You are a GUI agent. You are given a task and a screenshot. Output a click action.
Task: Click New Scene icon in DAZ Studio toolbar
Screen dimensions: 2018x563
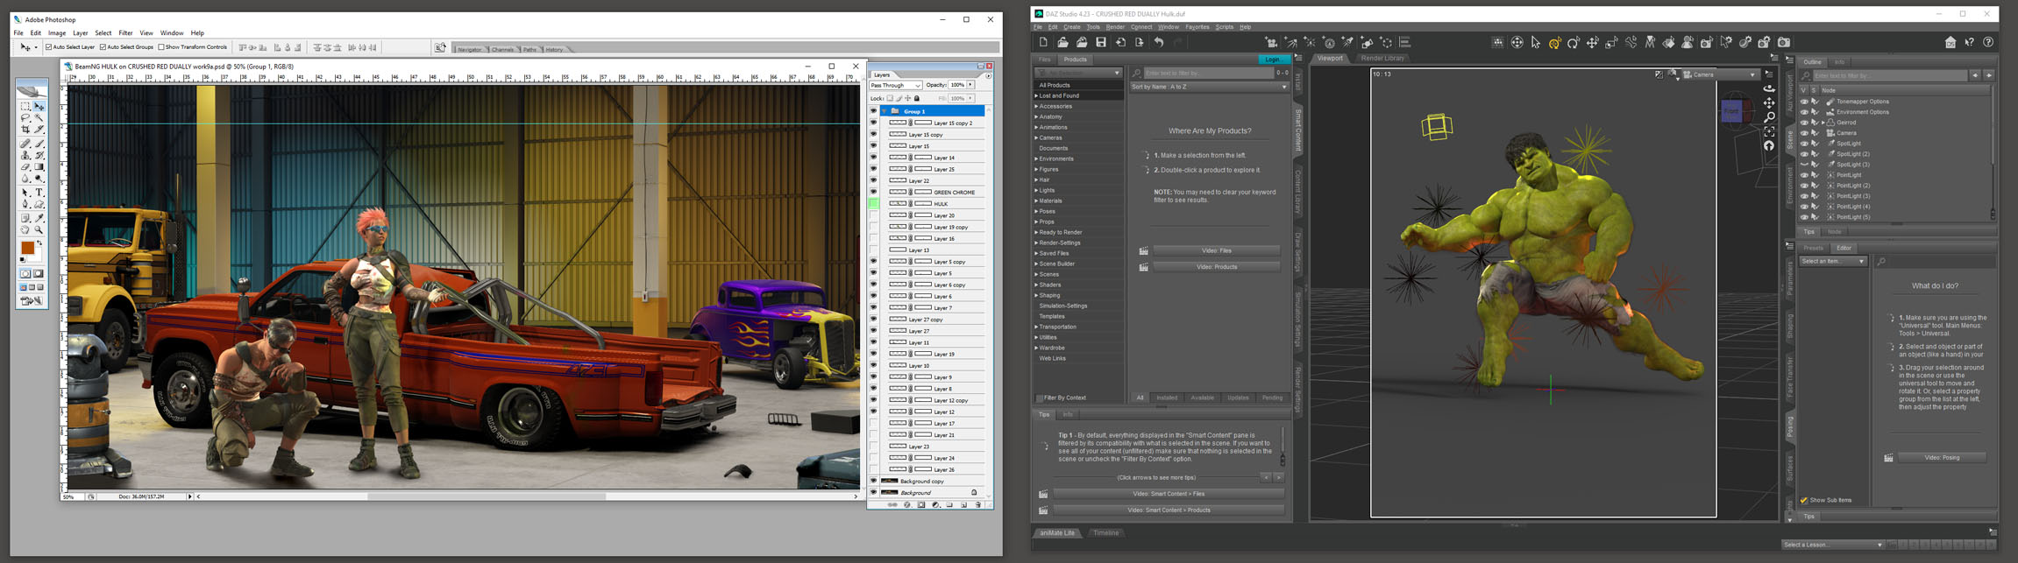coord(1043,42)
